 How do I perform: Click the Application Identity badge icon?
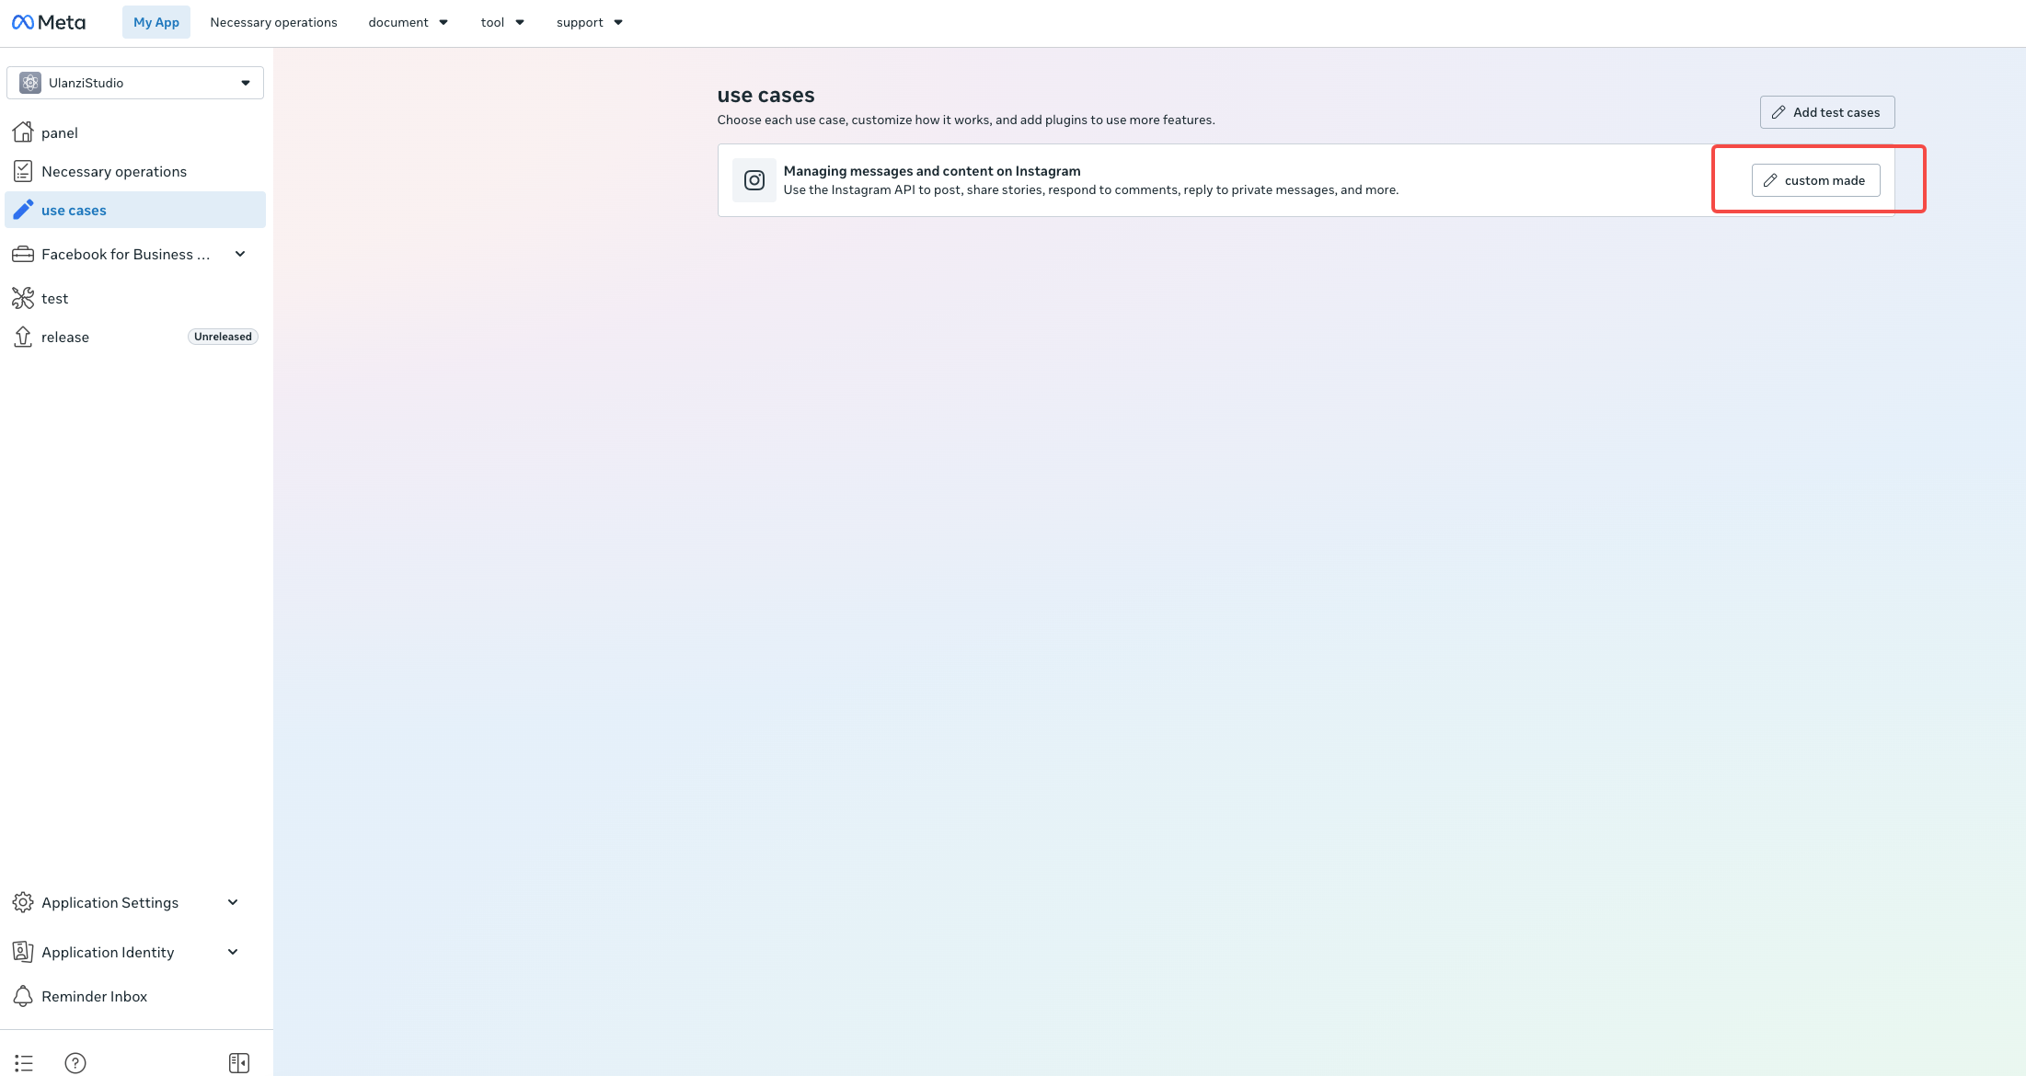pos(23,952)
